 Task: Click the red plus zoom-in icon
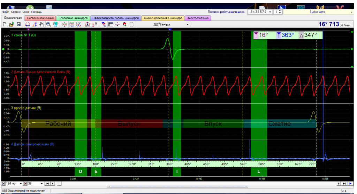(25, 184)
